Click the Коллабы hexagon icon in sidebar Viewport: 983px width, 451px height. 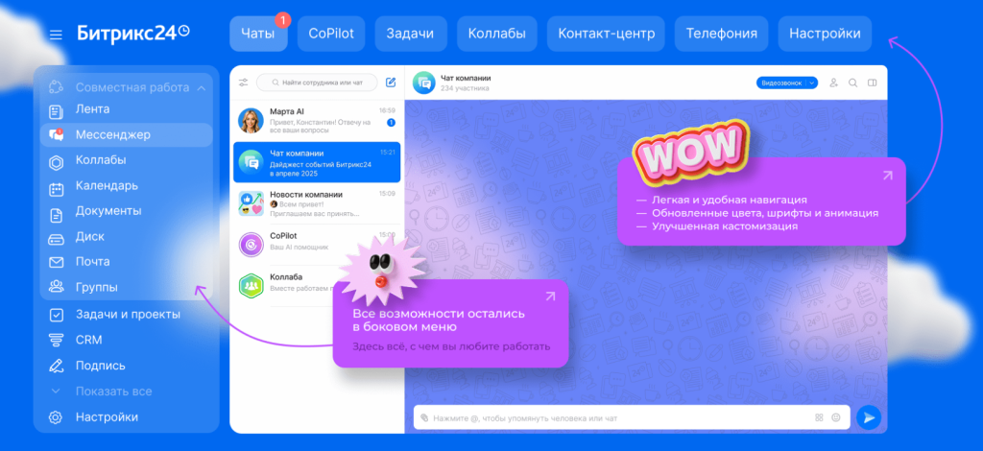point(57,162)
